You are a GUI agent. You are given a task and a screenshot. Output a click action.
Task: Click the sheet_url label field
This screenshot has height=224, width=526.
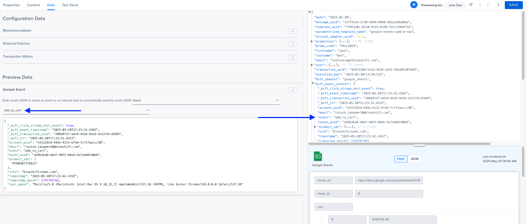click(x=333, y=180)
